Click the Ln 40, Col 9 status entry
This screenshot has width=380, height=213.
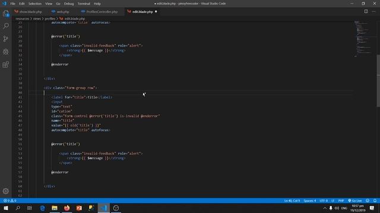click(292, 201)
